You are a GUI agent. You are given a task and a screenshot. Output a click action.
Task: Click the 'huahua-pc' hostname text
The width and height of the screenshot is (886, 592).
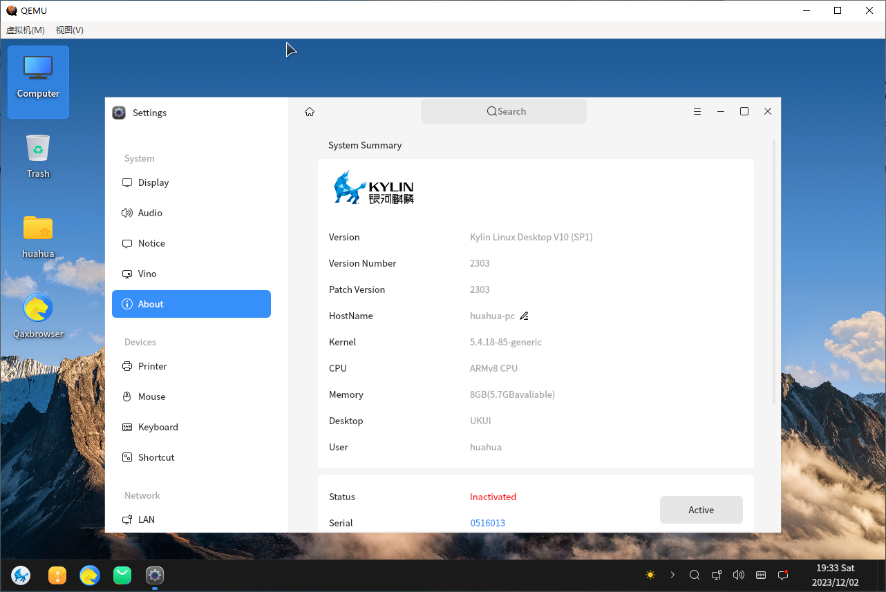492,316
